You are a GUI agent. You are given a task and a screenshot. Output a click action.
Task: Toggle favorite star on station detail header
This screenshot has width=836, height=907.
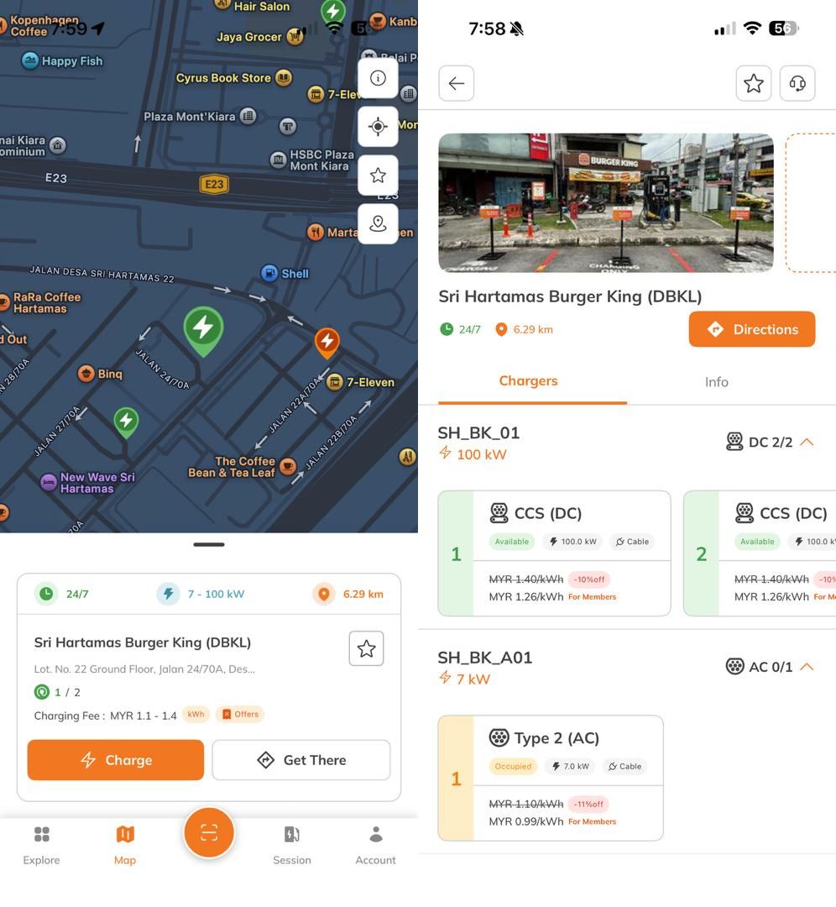click(753, 83)
